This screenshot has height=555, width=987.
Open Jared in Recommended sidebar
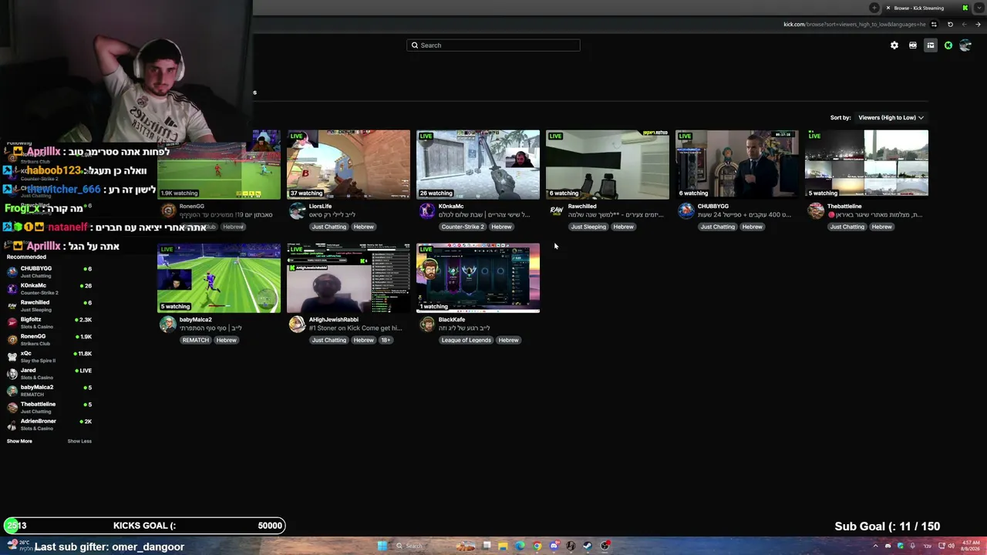click(x=48, y=374)
